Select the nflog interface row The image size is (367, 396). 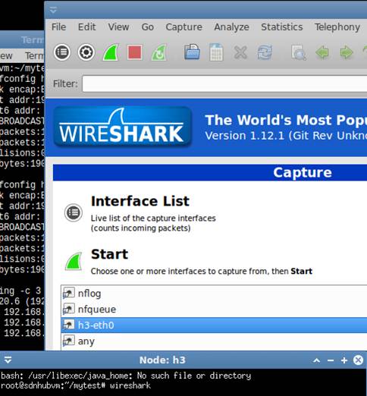(214, 293)
